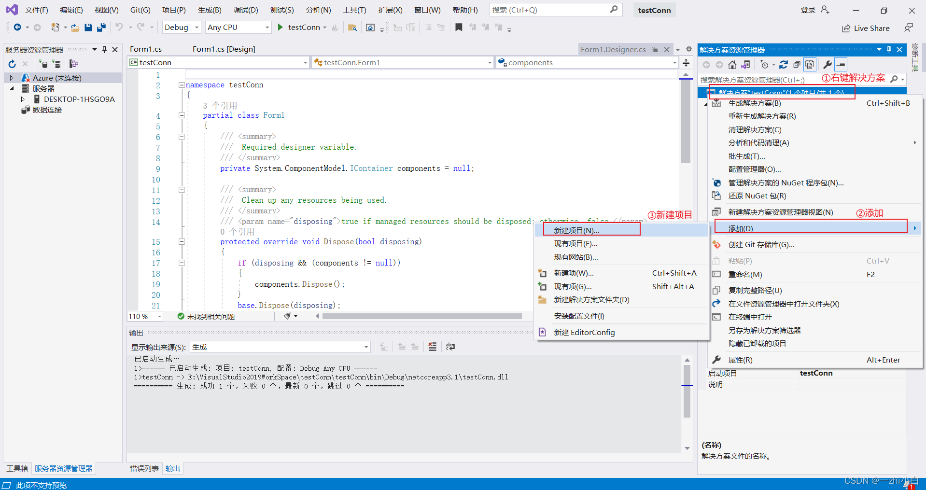The width and height of the screenshot is (926, 490).
Task: Collapse the Dispose method code block
Action: pyautogui.click(x=182, y=242)
